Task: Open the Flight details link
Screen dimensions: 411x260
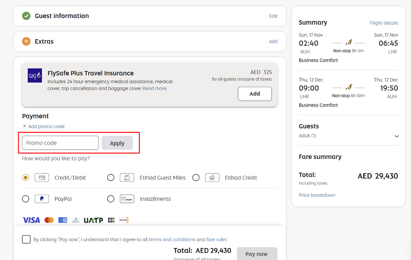Action: point(384,23)
